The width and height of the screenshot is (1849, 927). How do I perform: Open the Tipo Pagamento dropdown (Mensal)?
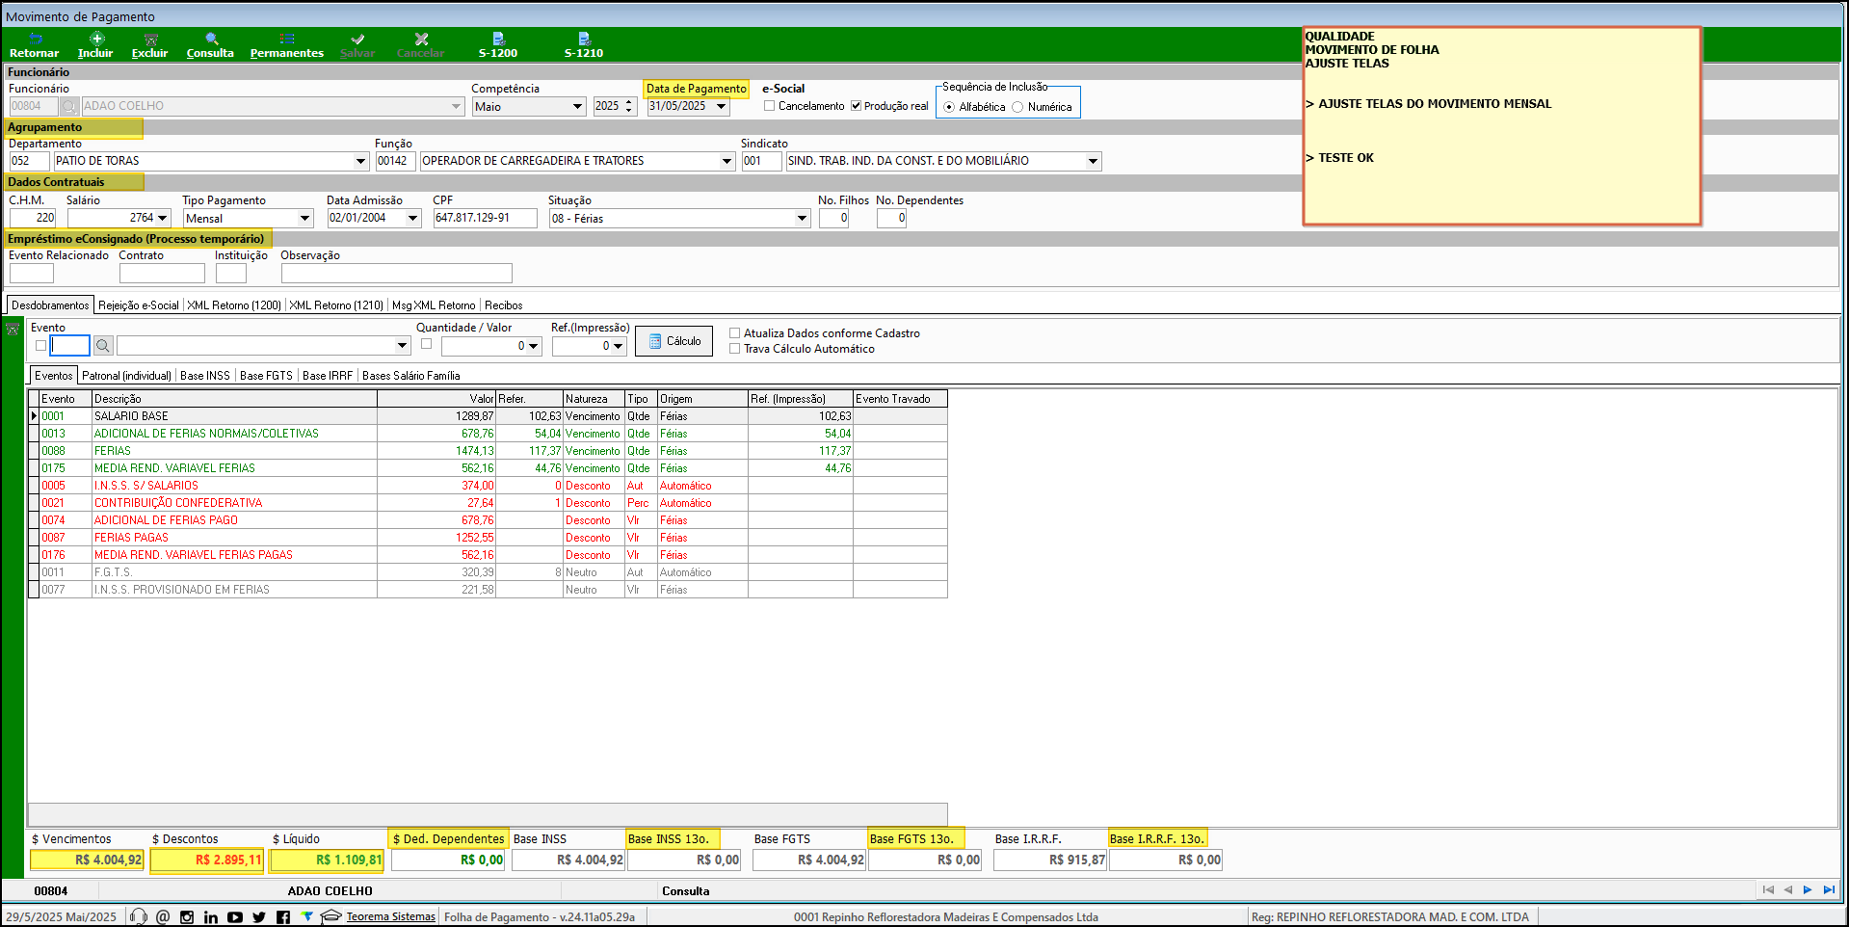[x=304, y=218]
